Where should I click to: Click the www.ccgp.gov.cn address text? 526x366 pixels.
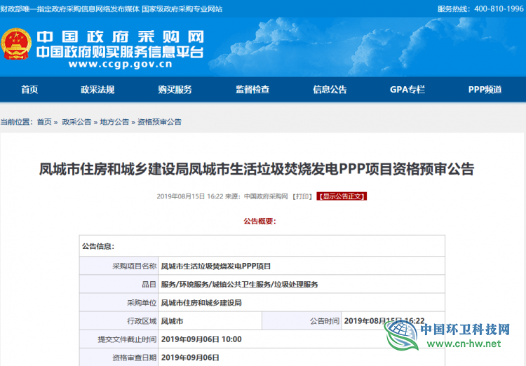[121, 64]
